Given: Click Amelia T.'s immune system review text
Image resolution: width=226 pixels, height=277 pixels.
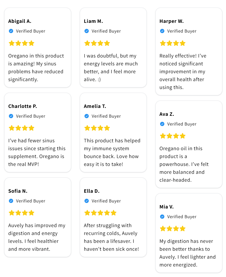Looking at the screenshot, I should 112,152.
